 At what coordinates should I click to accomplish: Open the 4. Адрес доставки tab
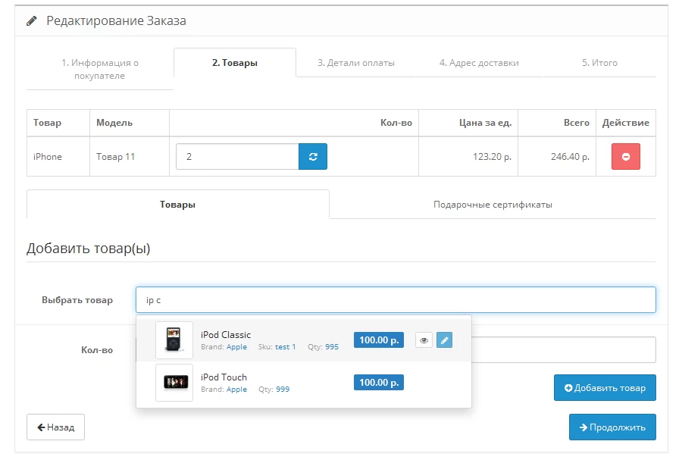pos(479,63)
